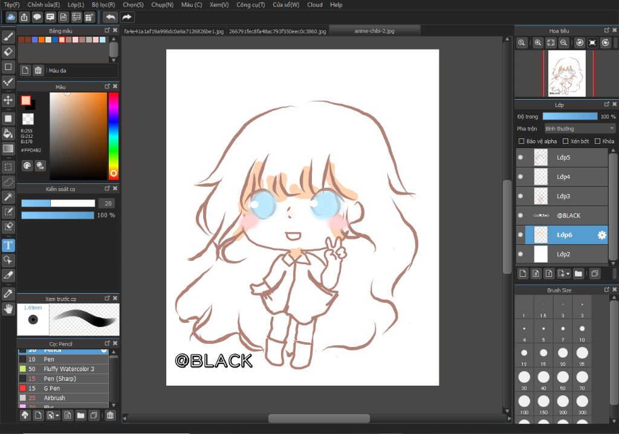Pop out the Bảng màu panel
This screenshot has height=434, width=619.
(107, 30)
